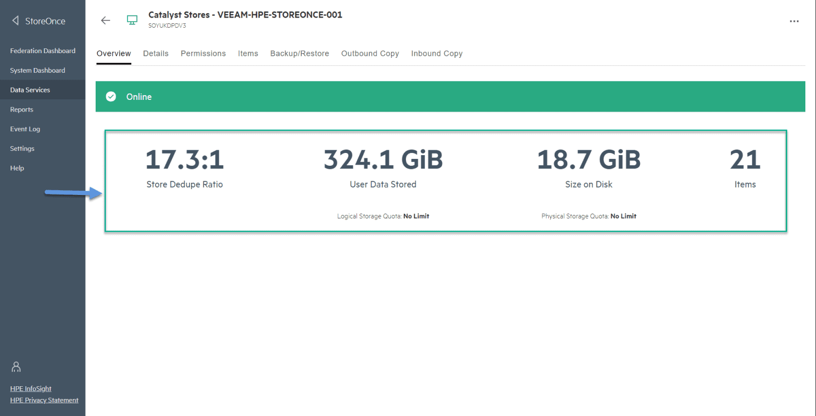The width and height of the screenshot is (816, 416).
Task: Switch to the Details tab
Action: (x=156, y=53)
